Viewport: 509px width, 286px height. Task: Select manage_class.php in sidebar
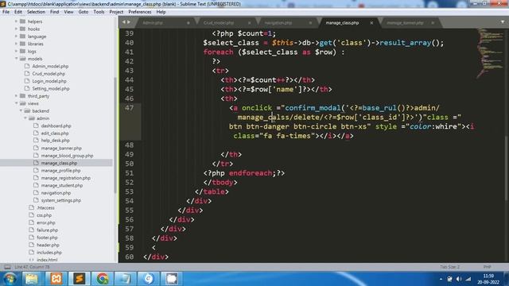point(59,163)
